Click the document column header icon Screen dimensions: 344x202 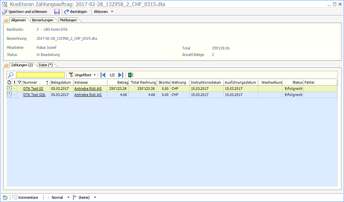(x=9, y=83)
